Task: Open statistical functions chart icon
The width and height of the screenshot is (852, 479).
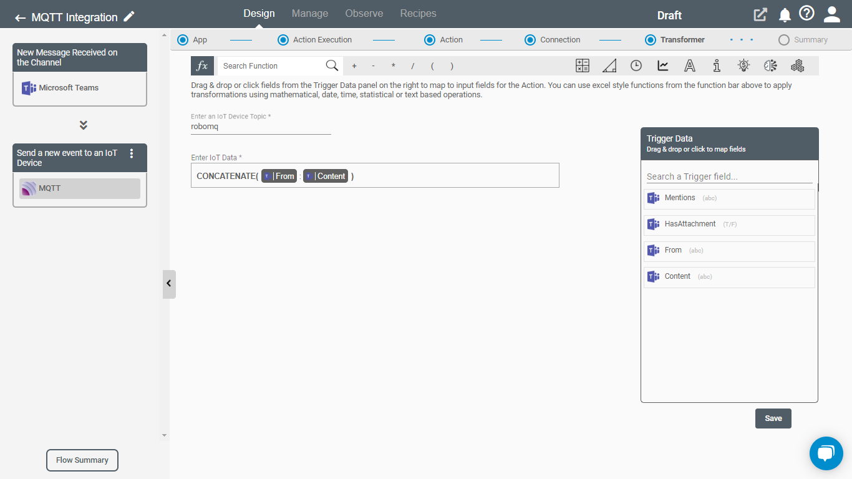Action: click(663, 65)
